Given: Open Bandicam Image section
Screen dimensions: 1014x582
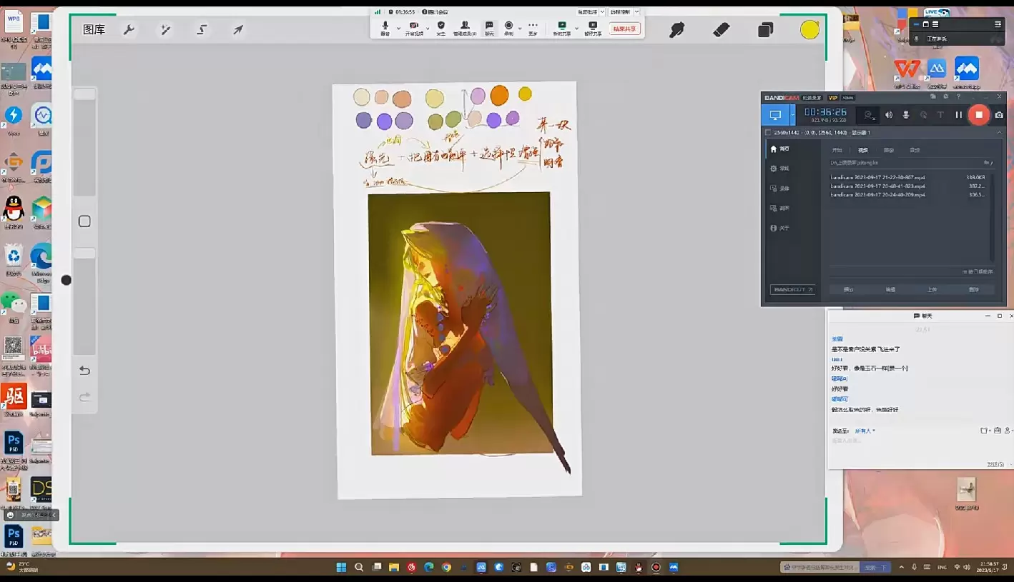Looking at the screenshot, I should (779, 209).
